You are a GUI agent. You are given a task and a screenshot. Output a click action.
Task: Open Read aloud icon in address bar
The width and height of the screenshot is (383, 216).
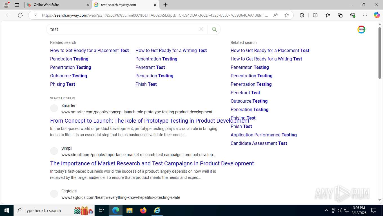[x=275, y=15]
